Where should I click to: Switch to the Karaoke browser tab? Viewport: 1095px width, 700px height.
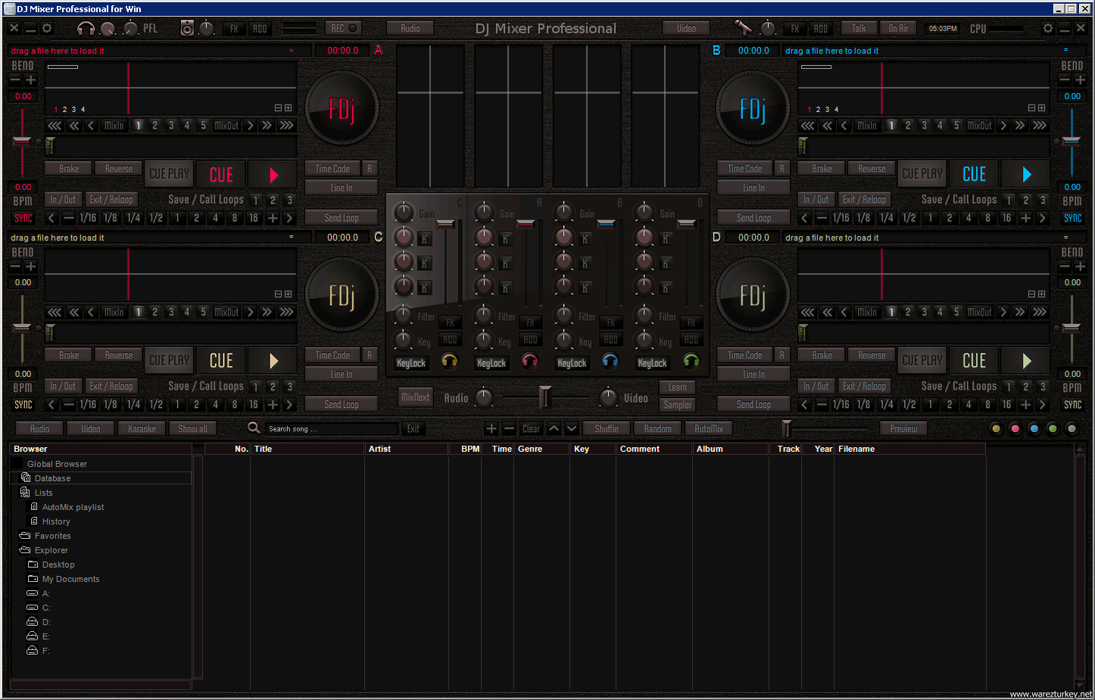click(142, 428)
